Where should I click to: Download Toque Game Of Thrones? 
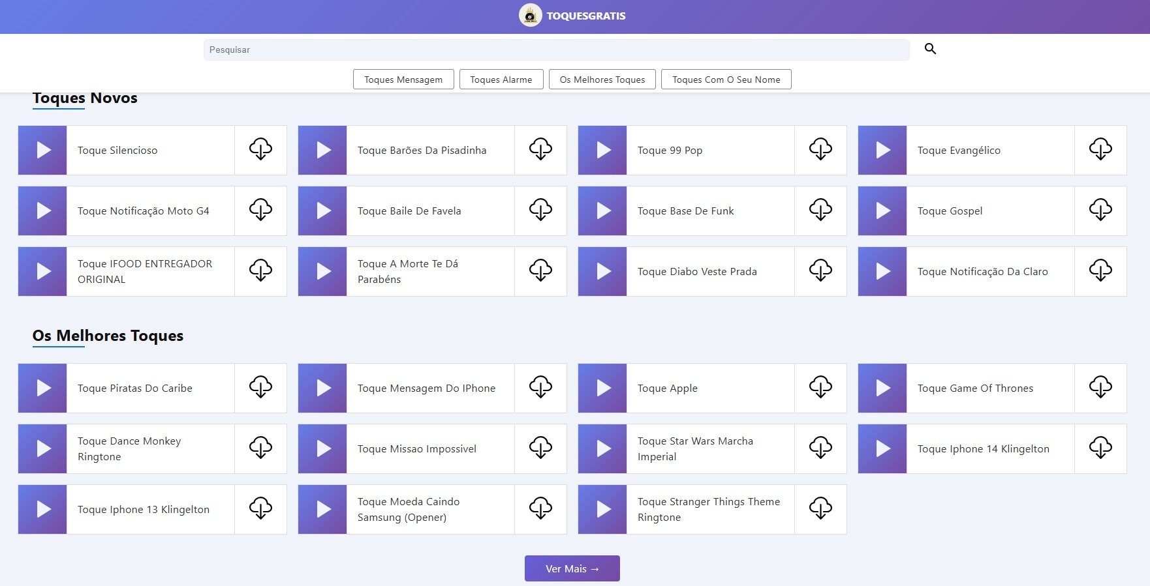click(1100, 387)
